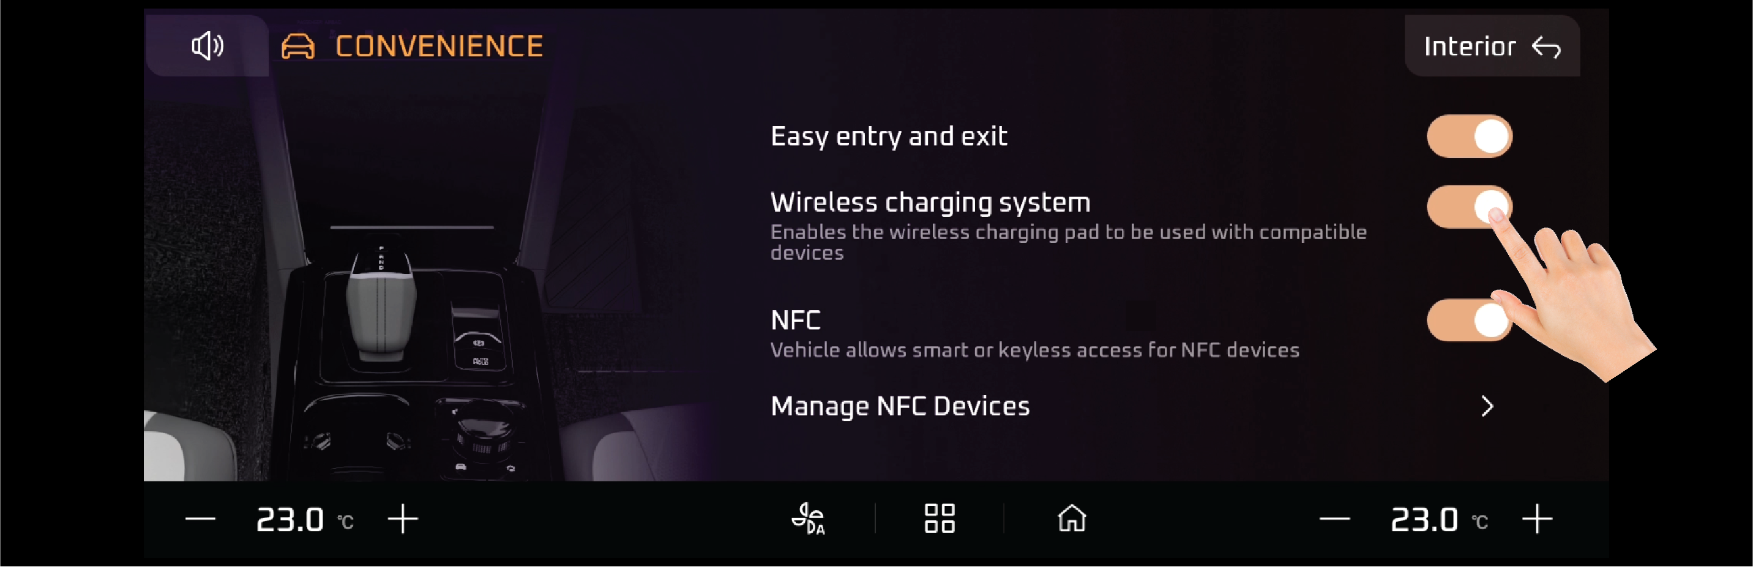The image size is (1753, 567).
Task: Tap the speaker volume icon
Action: [x=207, y=46]
